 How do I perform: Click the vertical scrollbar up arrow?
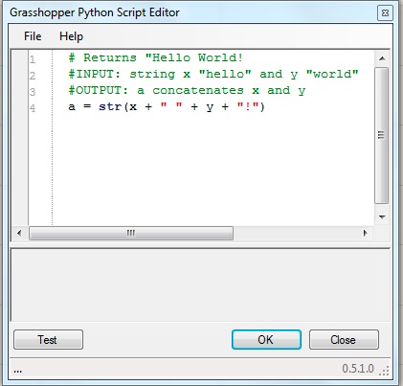coord(382,58)
